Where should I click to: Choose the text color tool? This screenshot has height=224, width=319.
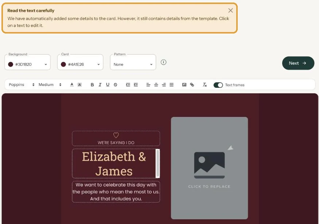[x=72, y=85]
